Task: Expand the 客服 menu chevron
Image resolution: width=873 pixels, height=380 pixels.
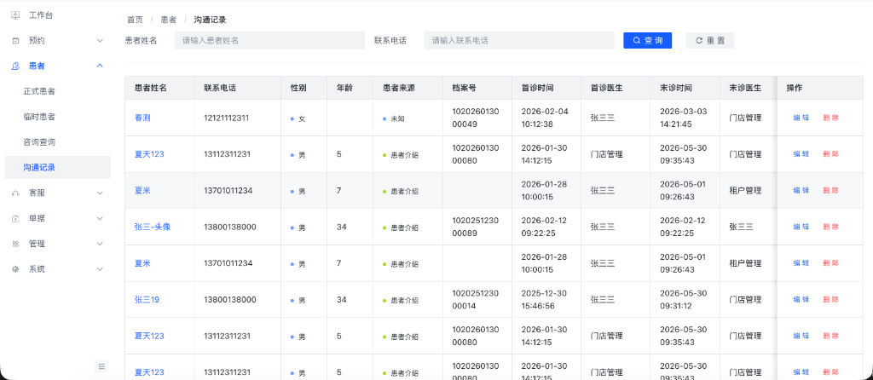Action: (100, 193)
